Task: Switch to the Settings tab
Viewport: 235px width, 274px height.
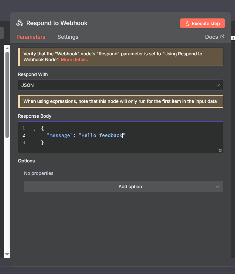Action: click(68, 37)
